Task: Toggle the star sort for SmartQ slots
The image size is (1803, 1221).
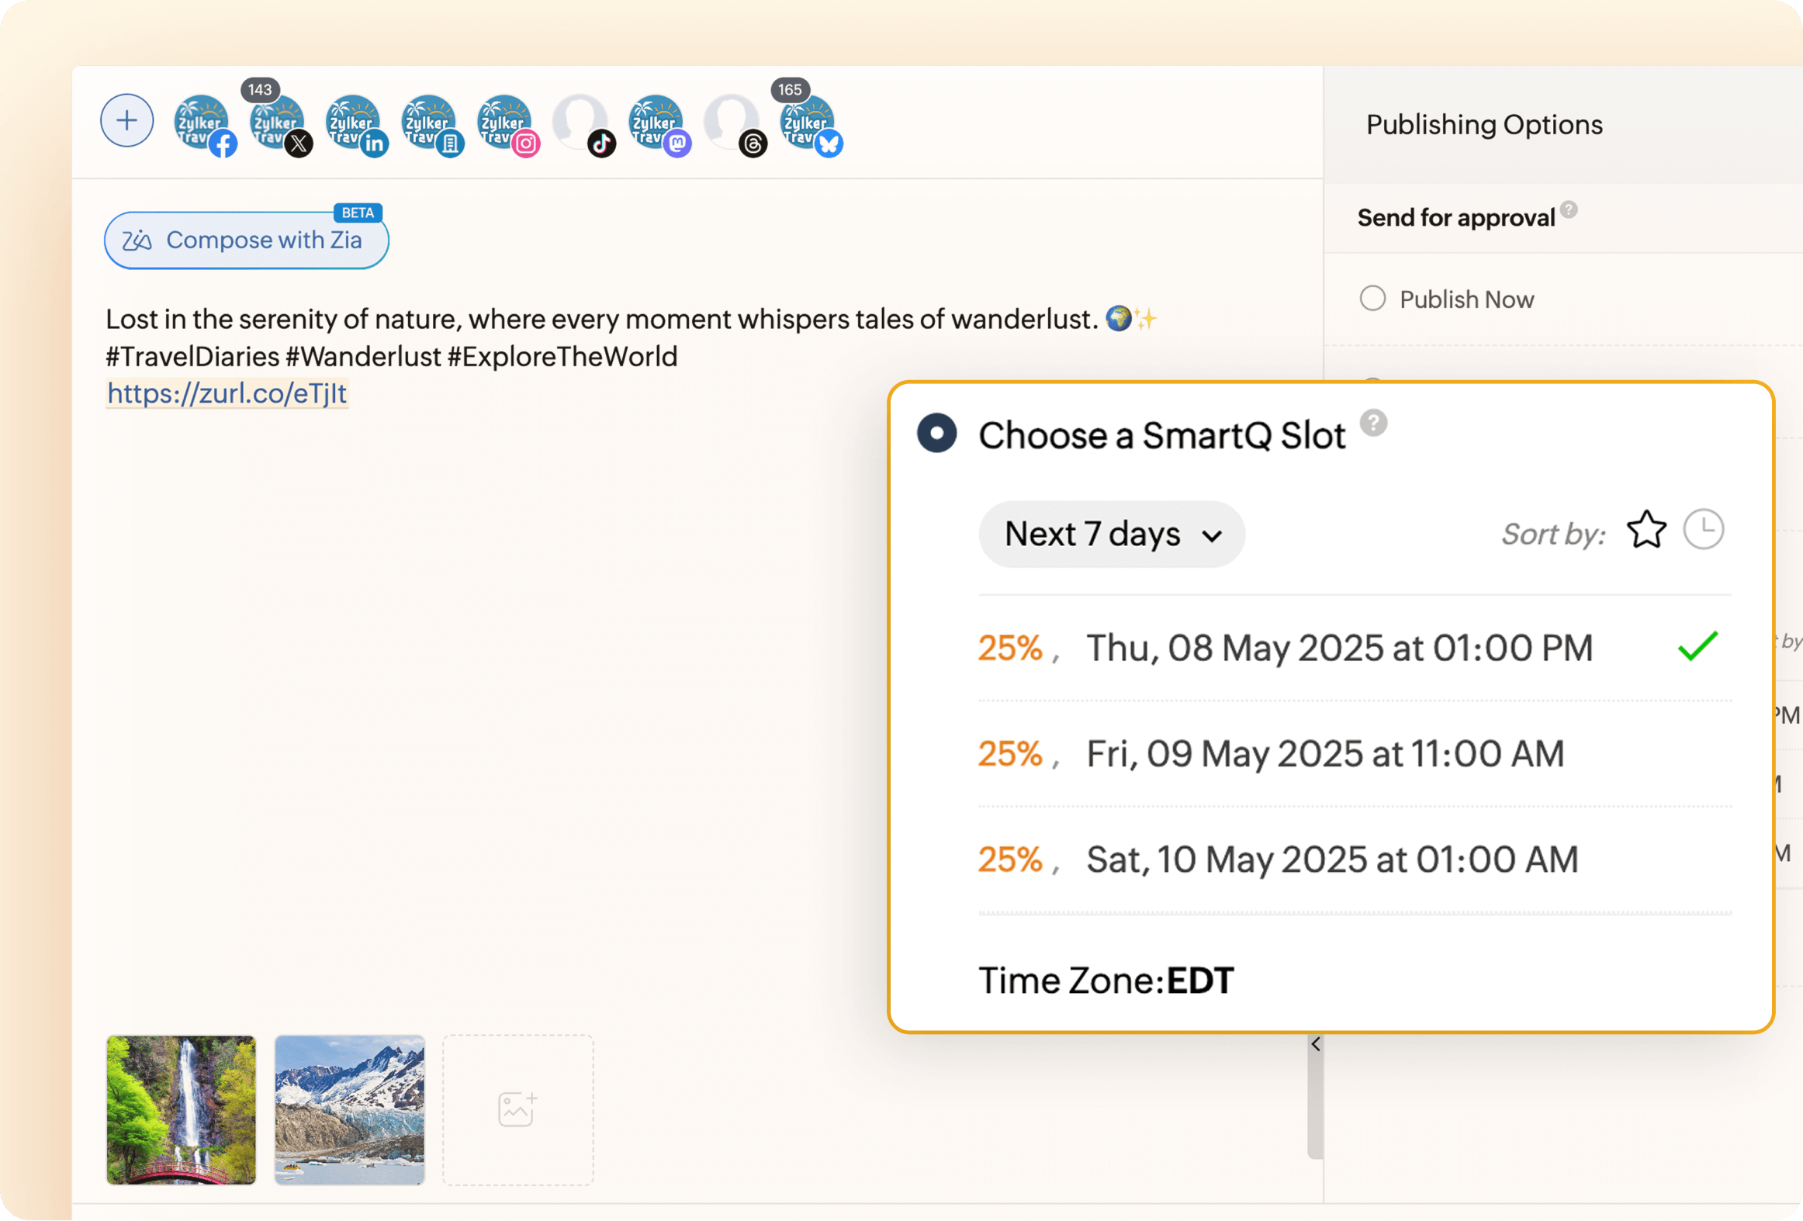Action: (1646, 529)
